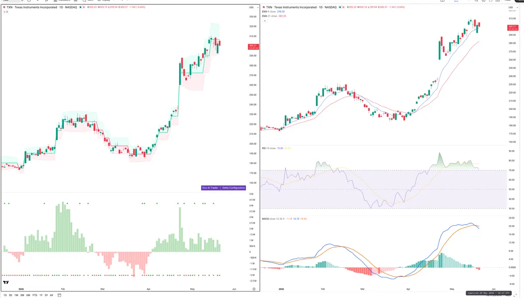
Task: Click right chart 300.37 current price label
Action: click(x=513, y=28)
